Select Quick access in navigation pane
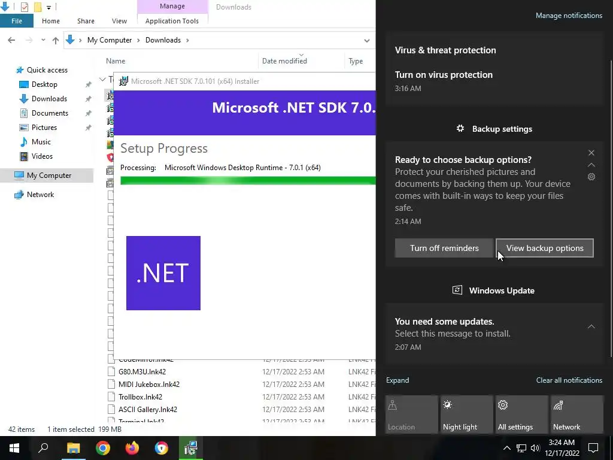 pos(47,70)
